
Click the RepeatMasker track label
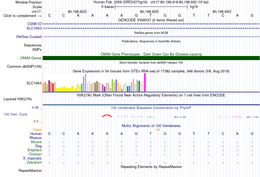click(30, 170)
